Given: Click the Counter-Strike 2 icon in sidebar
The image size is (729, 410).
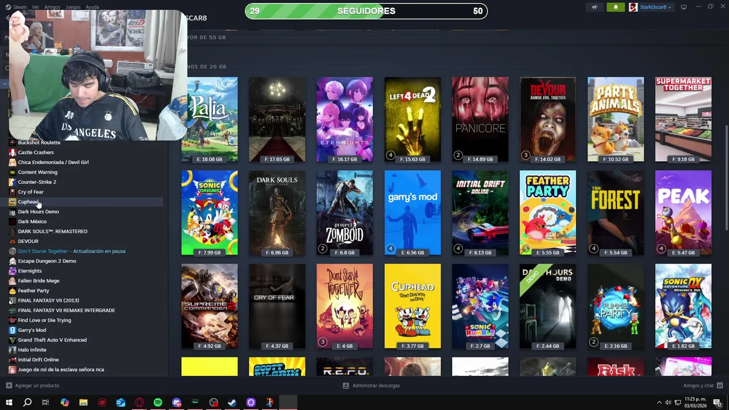Looking at the screenshot, I should (13, 182).
